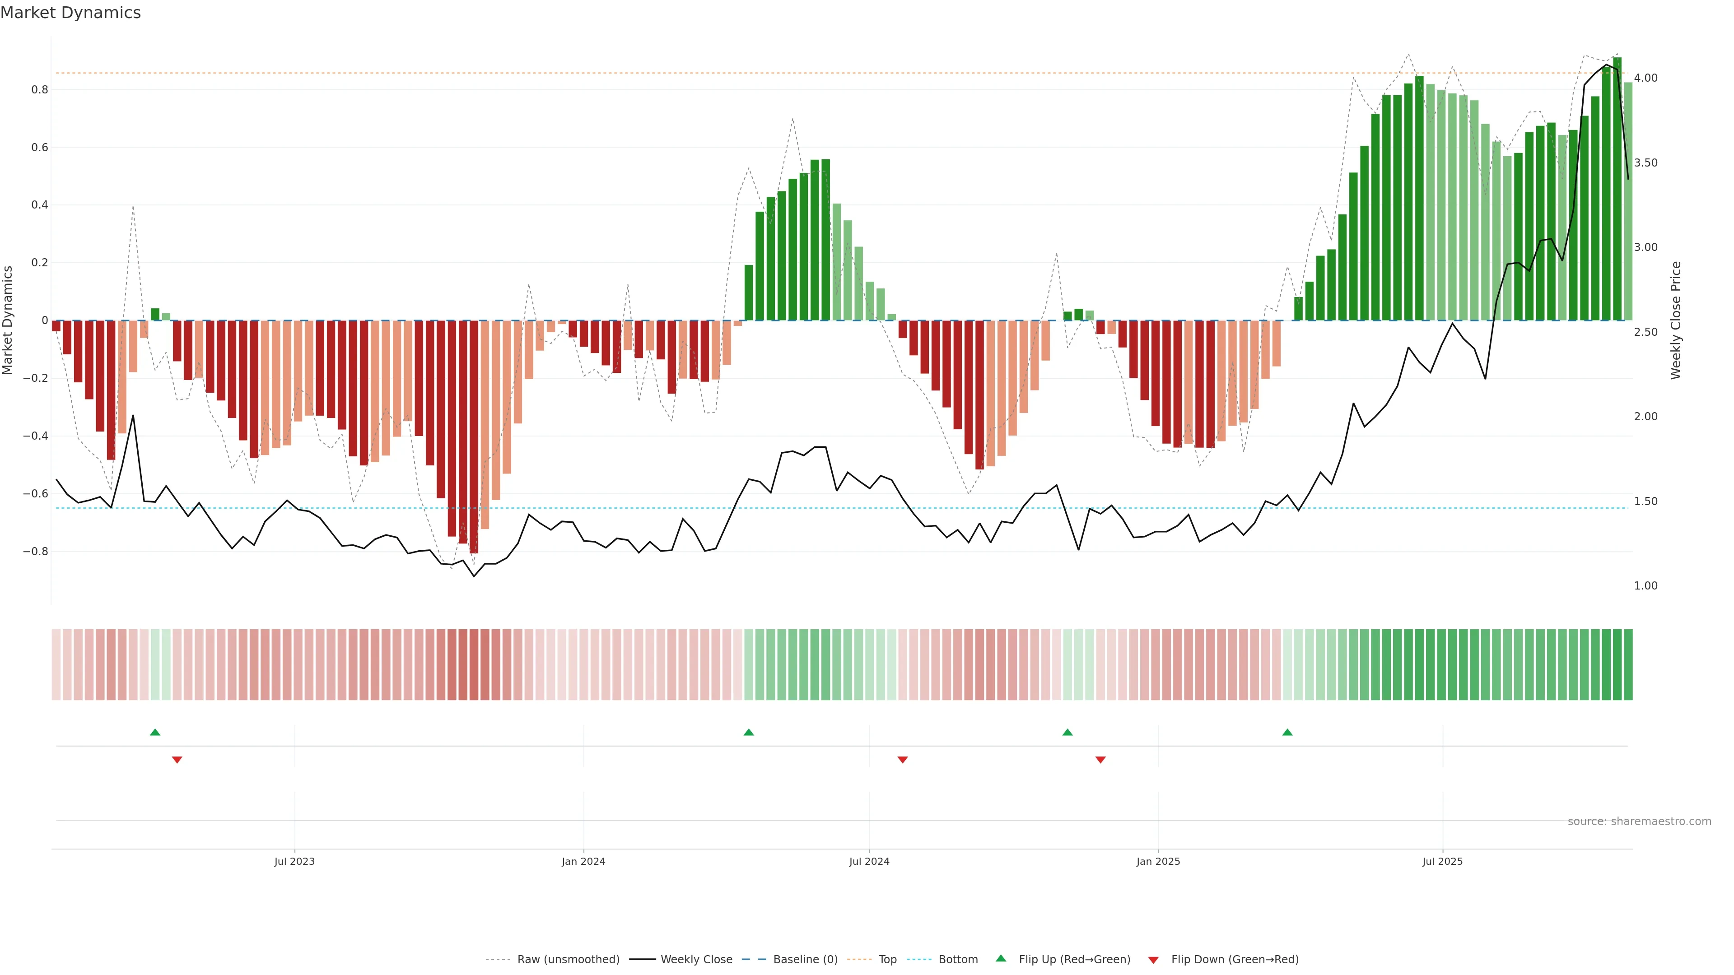1734x975 pixels.
Task: Hide the Bottom threshold line via legend
Action: [x=958, y=960]
